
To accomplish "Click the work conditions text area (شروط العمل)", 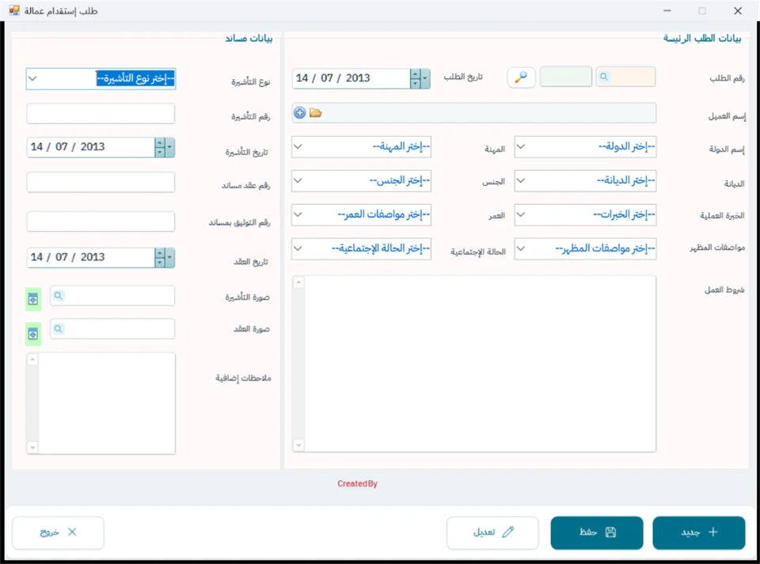I will (474, 364).
